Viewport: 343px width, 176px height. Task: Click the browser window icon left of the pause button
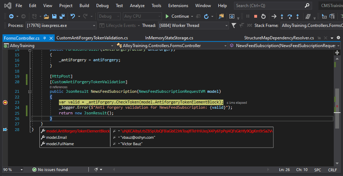(232, 16)
